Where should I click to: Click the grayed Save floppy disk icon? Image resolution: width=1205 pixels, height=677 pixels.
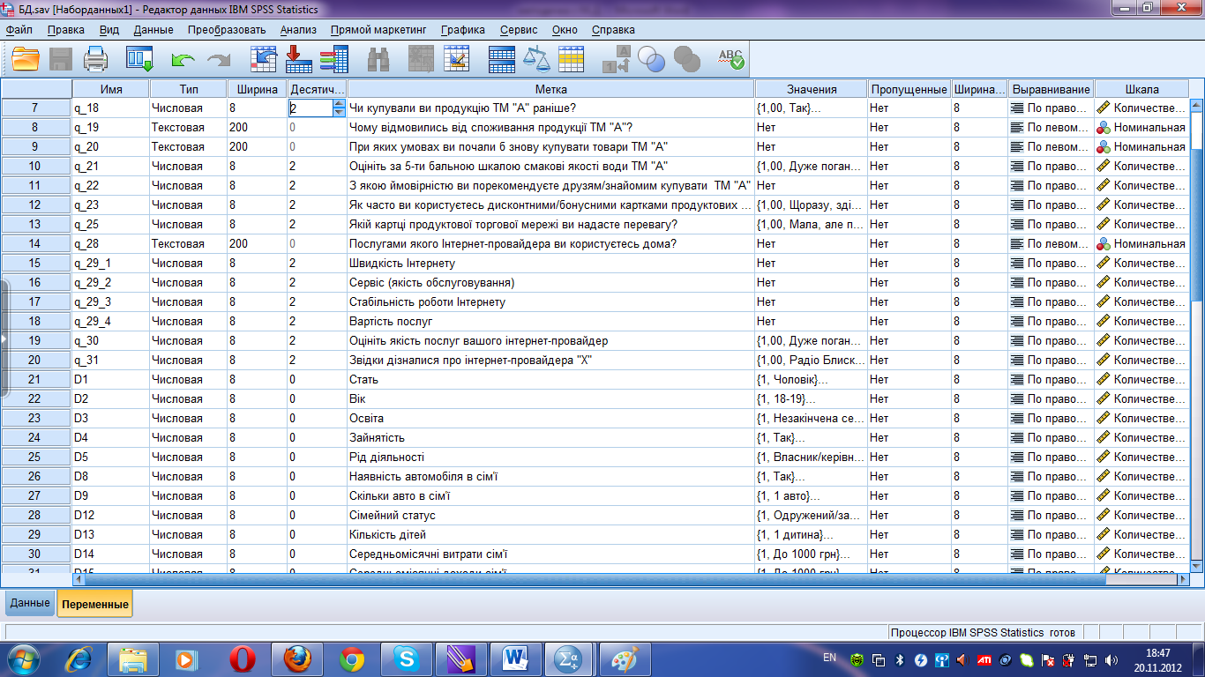pyautogui.click(x=61, y=59)
